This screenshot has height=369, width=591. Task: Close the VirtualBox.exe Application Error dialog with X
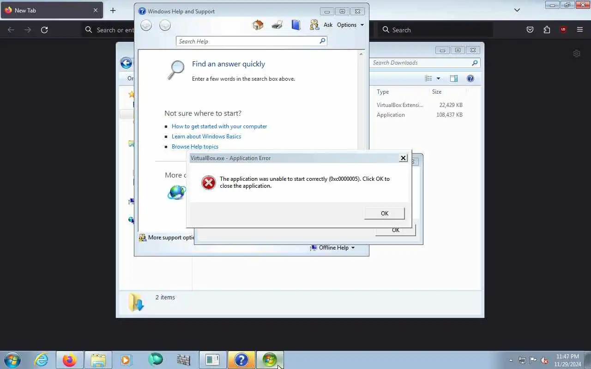pyautogui.click(x=403, y=158)
